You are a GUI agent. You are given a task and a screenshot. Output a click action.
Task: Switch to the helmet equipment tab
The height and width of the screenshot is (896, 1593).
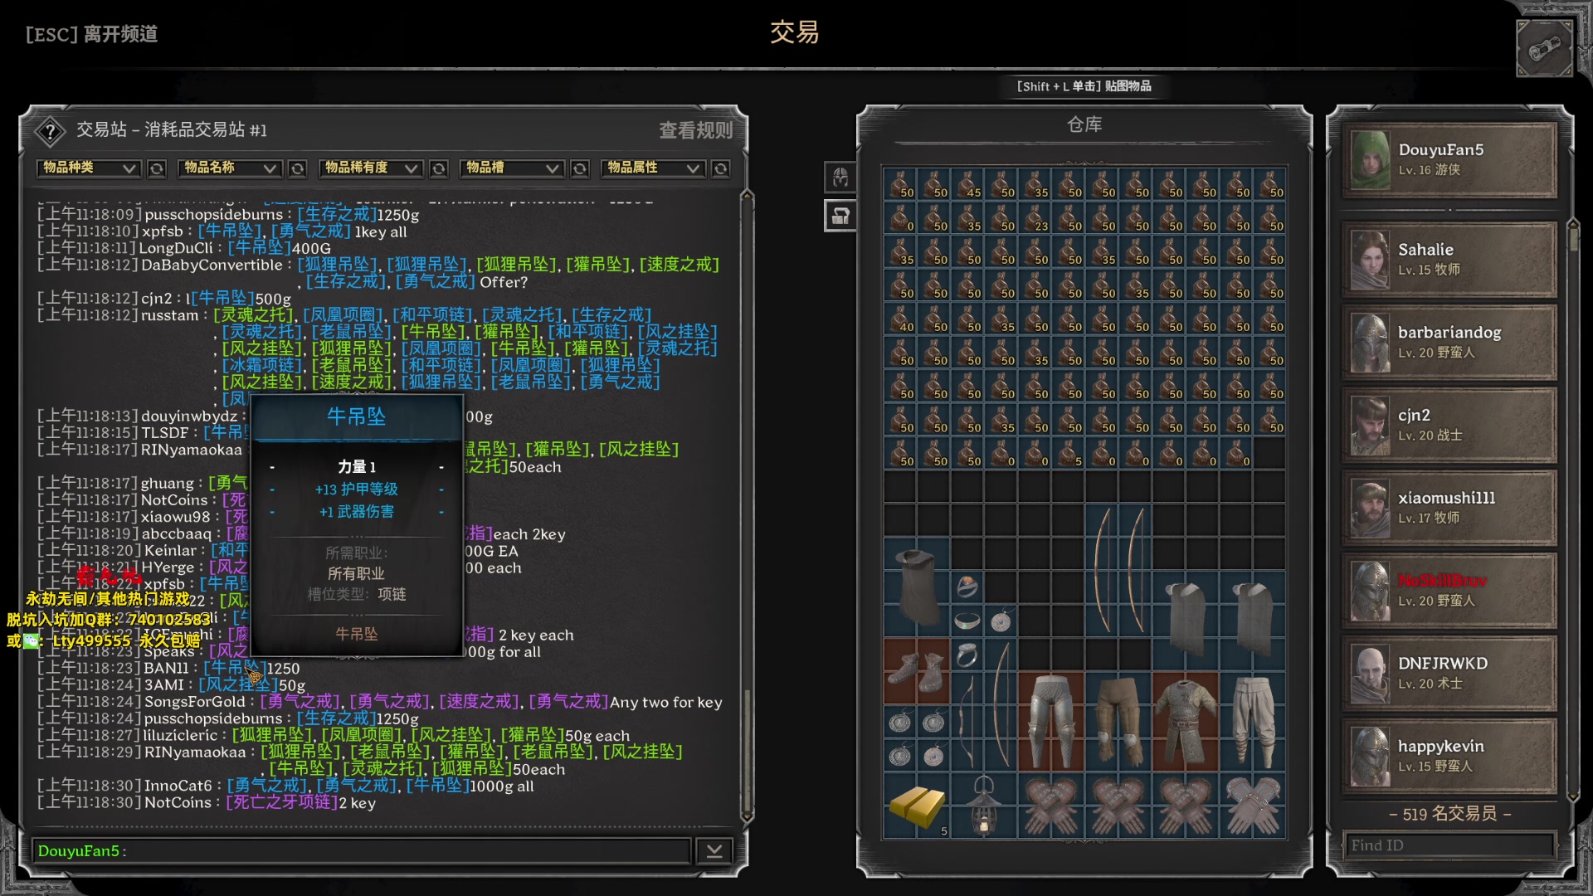pyautogui.click(x=840, y=177)
